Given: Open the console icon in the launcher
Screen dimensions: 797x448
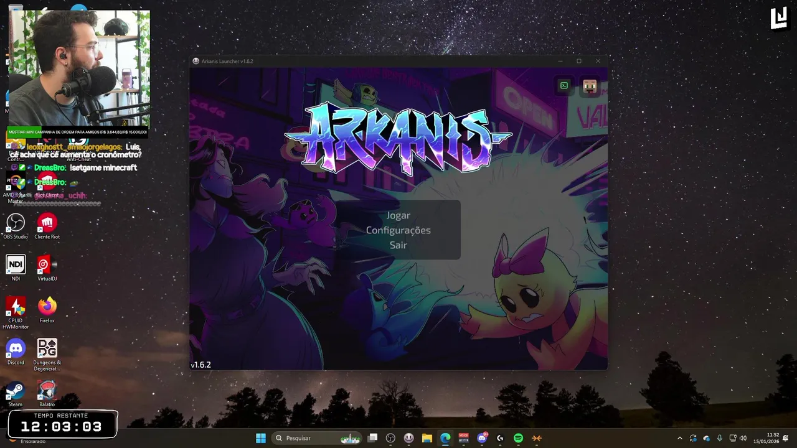Looking at the screenshot, I should coord(564,86).
